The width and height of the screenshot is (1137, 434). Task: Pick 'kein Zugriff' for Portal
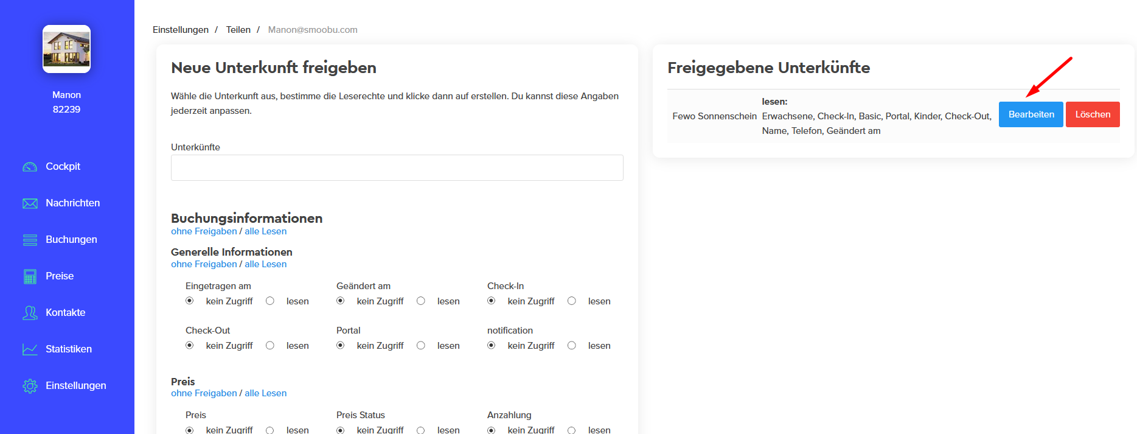(341, 345)
